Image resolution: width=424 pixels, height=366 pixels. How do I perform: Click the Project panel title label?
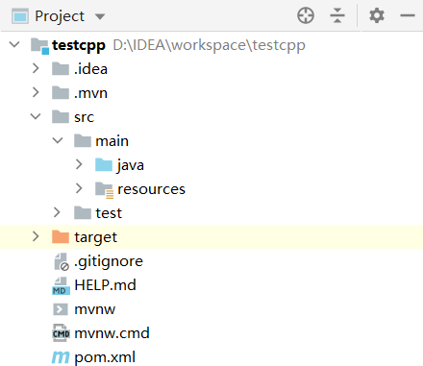pyautogui.click(x=60, y=16)
